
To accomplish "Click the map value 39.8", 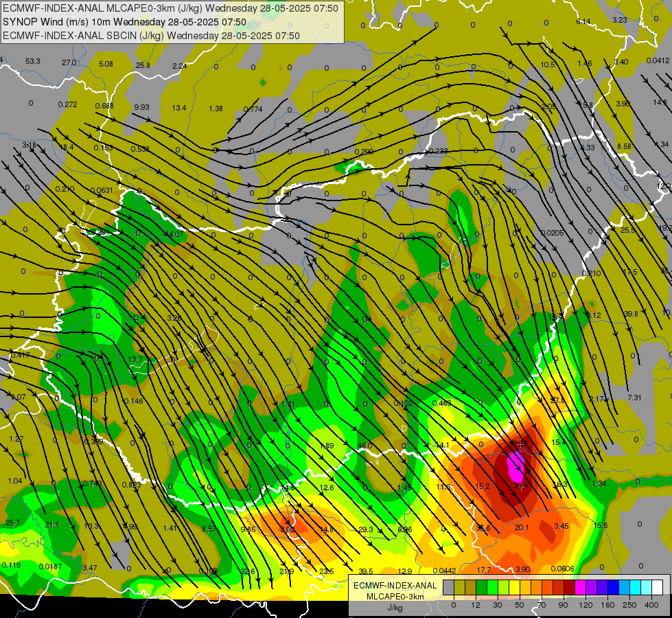I will (x=631, y=314).
